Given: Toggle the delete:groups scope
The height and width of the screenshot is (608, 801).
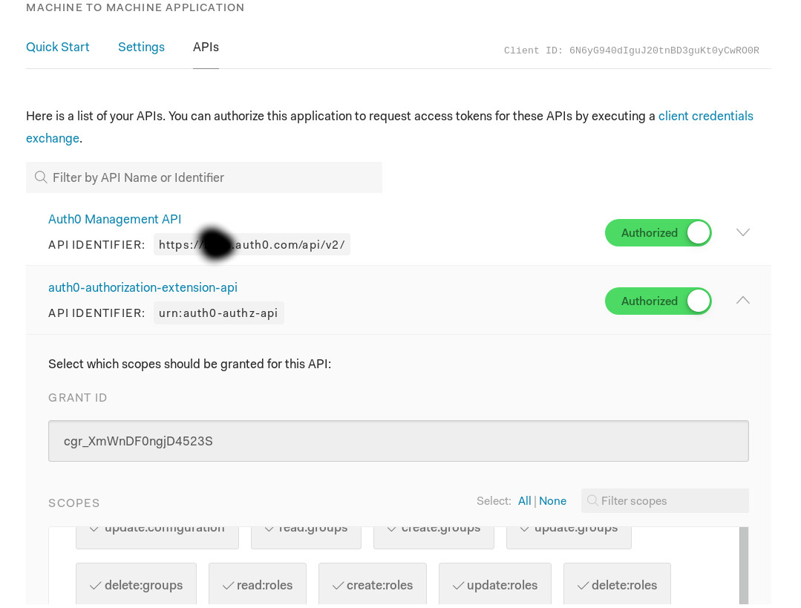Looking at the screenshot, I should point(136,585).
